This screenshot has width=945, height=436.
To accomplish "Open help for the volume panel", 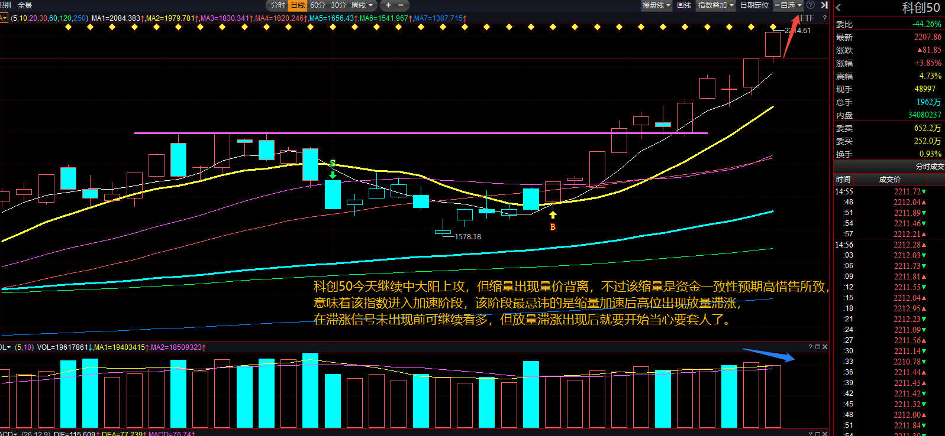I will pyautogui.click(x=811, y=347).
